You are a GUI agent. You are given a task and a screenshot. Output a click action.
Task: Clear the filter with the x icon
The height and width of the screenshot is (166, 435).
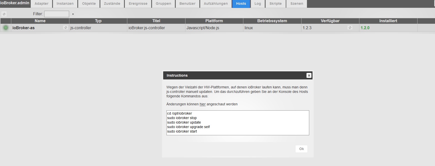pyautogui.click(x=73, y=14)
